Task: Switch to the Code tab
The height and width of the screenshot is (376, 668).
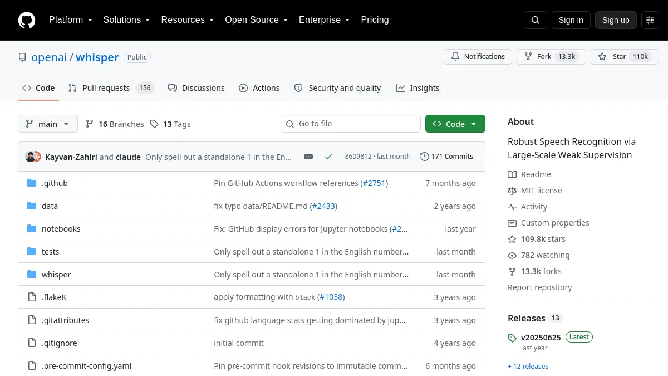Action: tap(38, 88)
